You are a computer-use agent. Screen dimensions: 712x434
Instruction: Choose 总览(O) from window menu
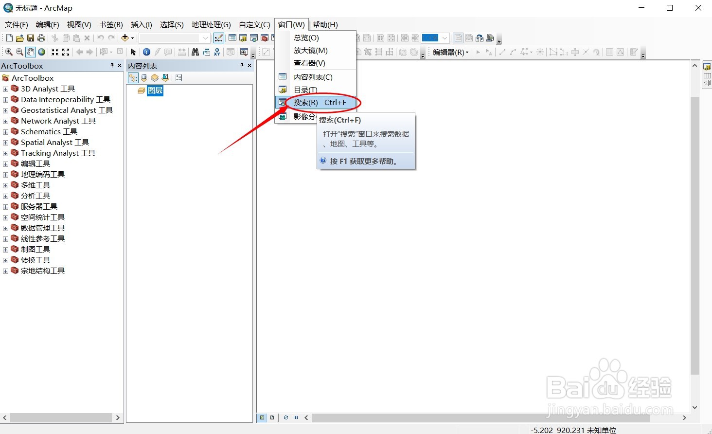coord(316,38)
